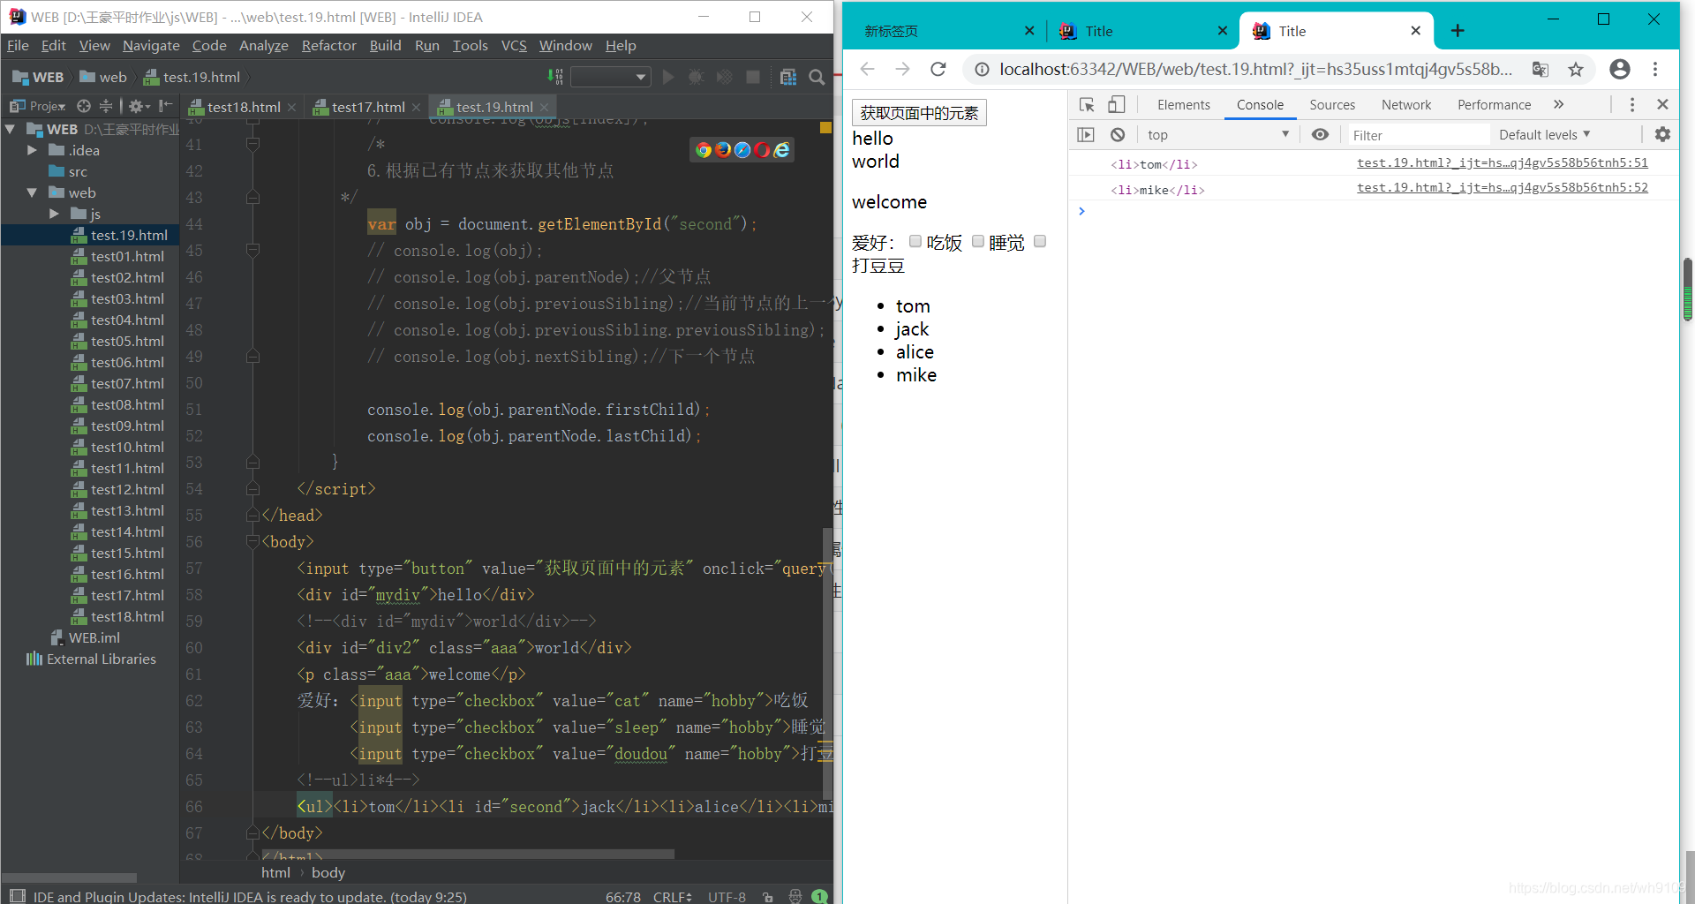Click the Console Filter input field
The height and width of the screenshot is (904, 1695).
1417,135
